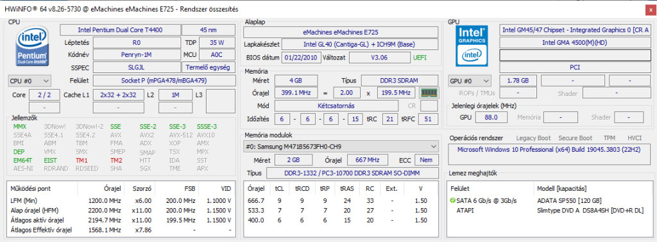
Task: Click the EIST feature flag
Action: 50,160
